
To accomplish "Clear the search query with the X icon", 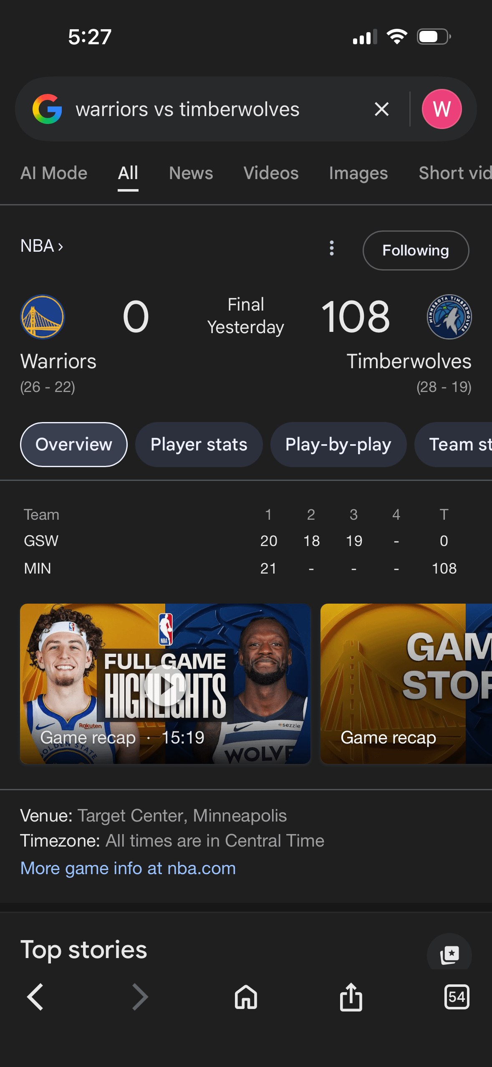I will (381, 109).
